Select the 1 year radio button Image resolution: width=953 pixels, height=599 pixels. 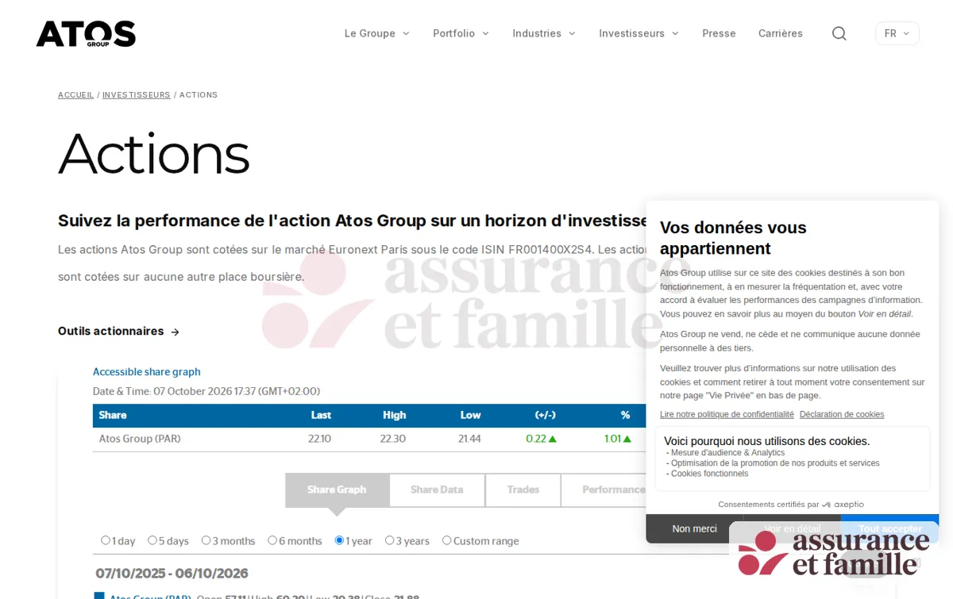[339, 540]
